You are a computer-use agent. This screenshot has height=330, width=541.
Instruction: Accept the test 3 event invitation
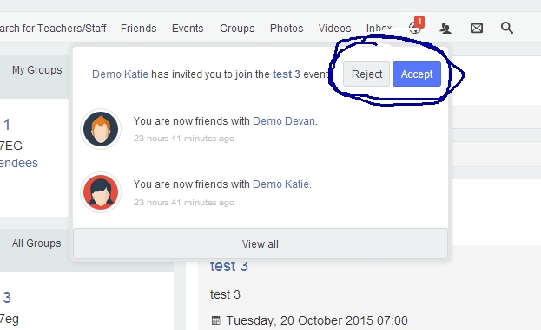click(417, 74)
